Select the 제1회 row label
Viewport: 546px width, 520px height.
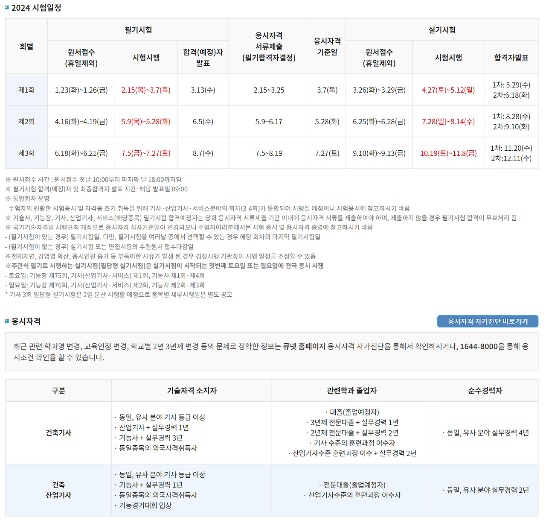(26, 90)
